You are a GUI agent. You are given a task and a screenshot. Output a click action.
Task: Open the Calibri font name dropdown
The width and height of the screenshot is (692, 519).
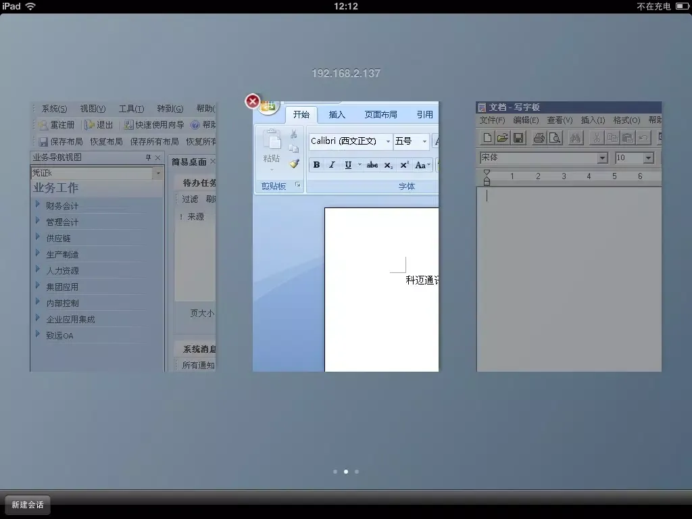tap(388, 141)
